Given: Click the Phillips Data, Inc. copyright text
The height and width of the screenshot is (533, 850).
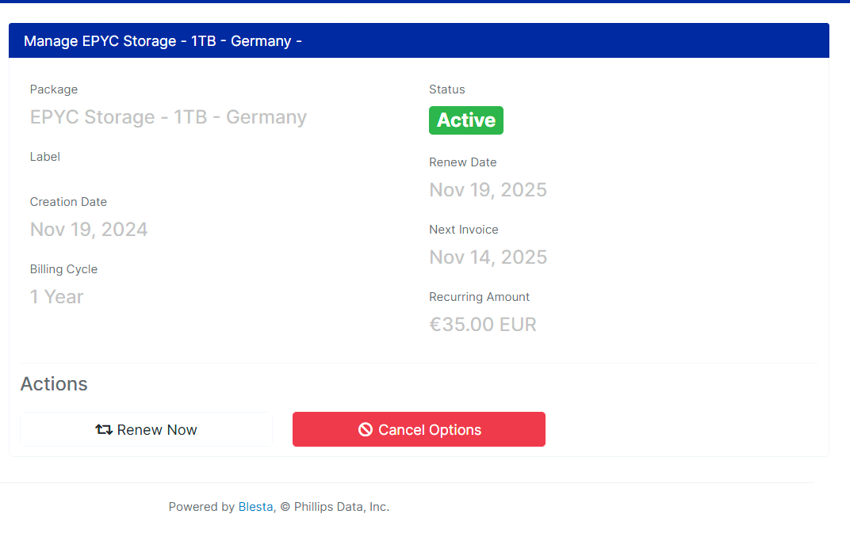Looking at the screenshot, I should tap(342, 506).
